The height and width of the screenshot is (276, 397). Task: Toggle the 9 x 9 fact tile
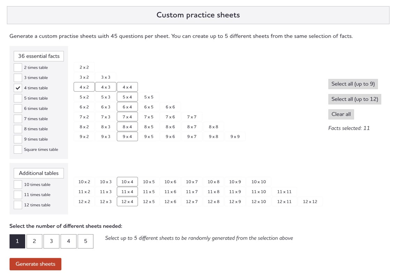point(235,137)
